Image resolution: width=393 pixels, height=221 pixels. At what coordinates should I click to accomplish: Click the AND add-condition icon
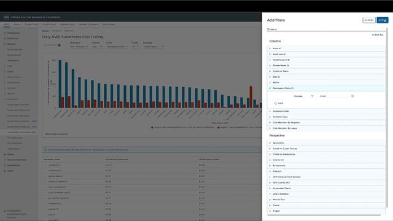[276, 103]
